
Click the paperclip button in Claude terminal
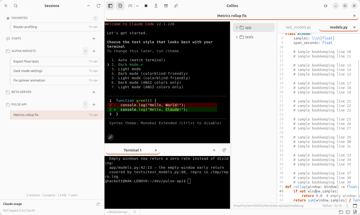click(x=110, y=137)
